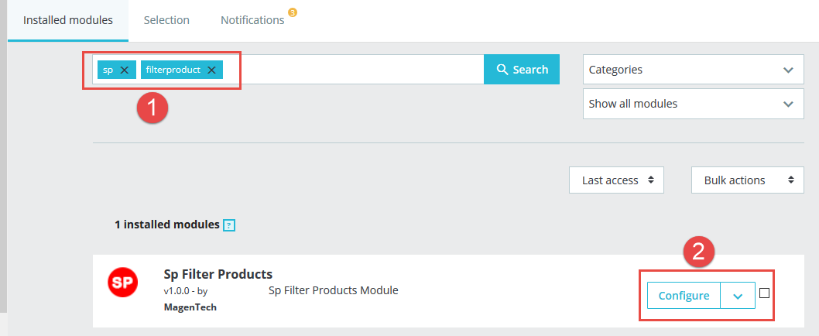The image size is (819, 336).
Task: Open the Show all modules dropdown
Action: coord(693,104)
